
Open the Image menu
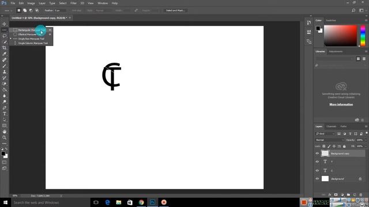31,3
